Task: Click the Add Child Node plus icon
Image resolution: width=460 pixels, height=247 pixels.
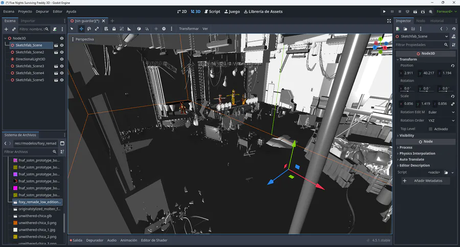Action: coord(6,29)
